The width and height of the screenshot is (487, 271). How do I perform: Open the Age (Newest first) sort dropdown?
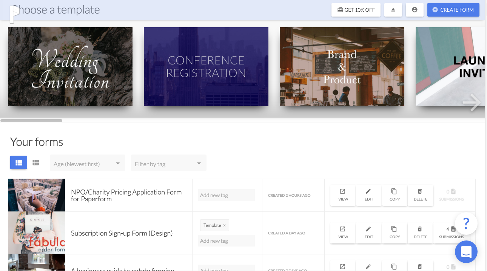click(88, 163)
